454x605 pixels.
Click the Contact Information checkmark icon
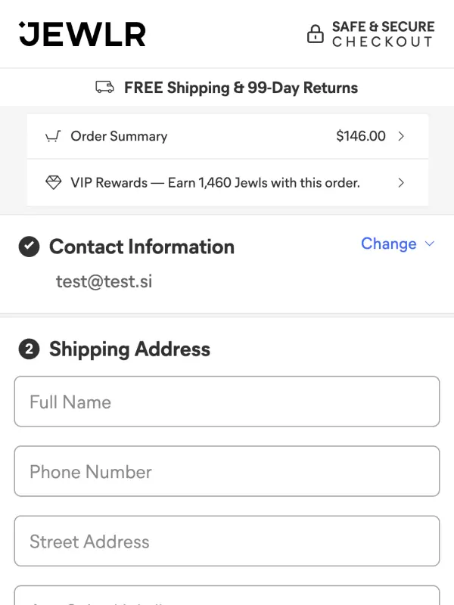tap(29, 247)
